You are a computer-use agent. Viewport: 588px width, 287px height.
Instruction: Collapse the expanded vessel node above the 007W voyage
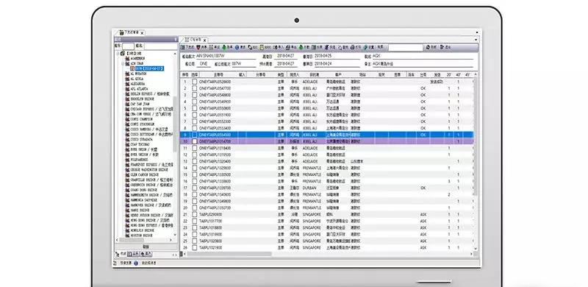coord(122,64)
